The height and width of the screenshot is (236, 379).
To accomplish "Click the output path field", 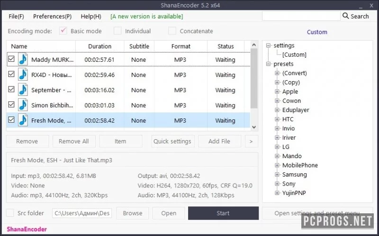I will [x=82, y=213].
